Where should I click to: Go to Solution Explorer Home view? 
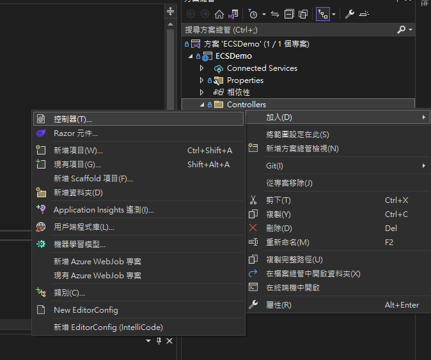coord(219,14)
